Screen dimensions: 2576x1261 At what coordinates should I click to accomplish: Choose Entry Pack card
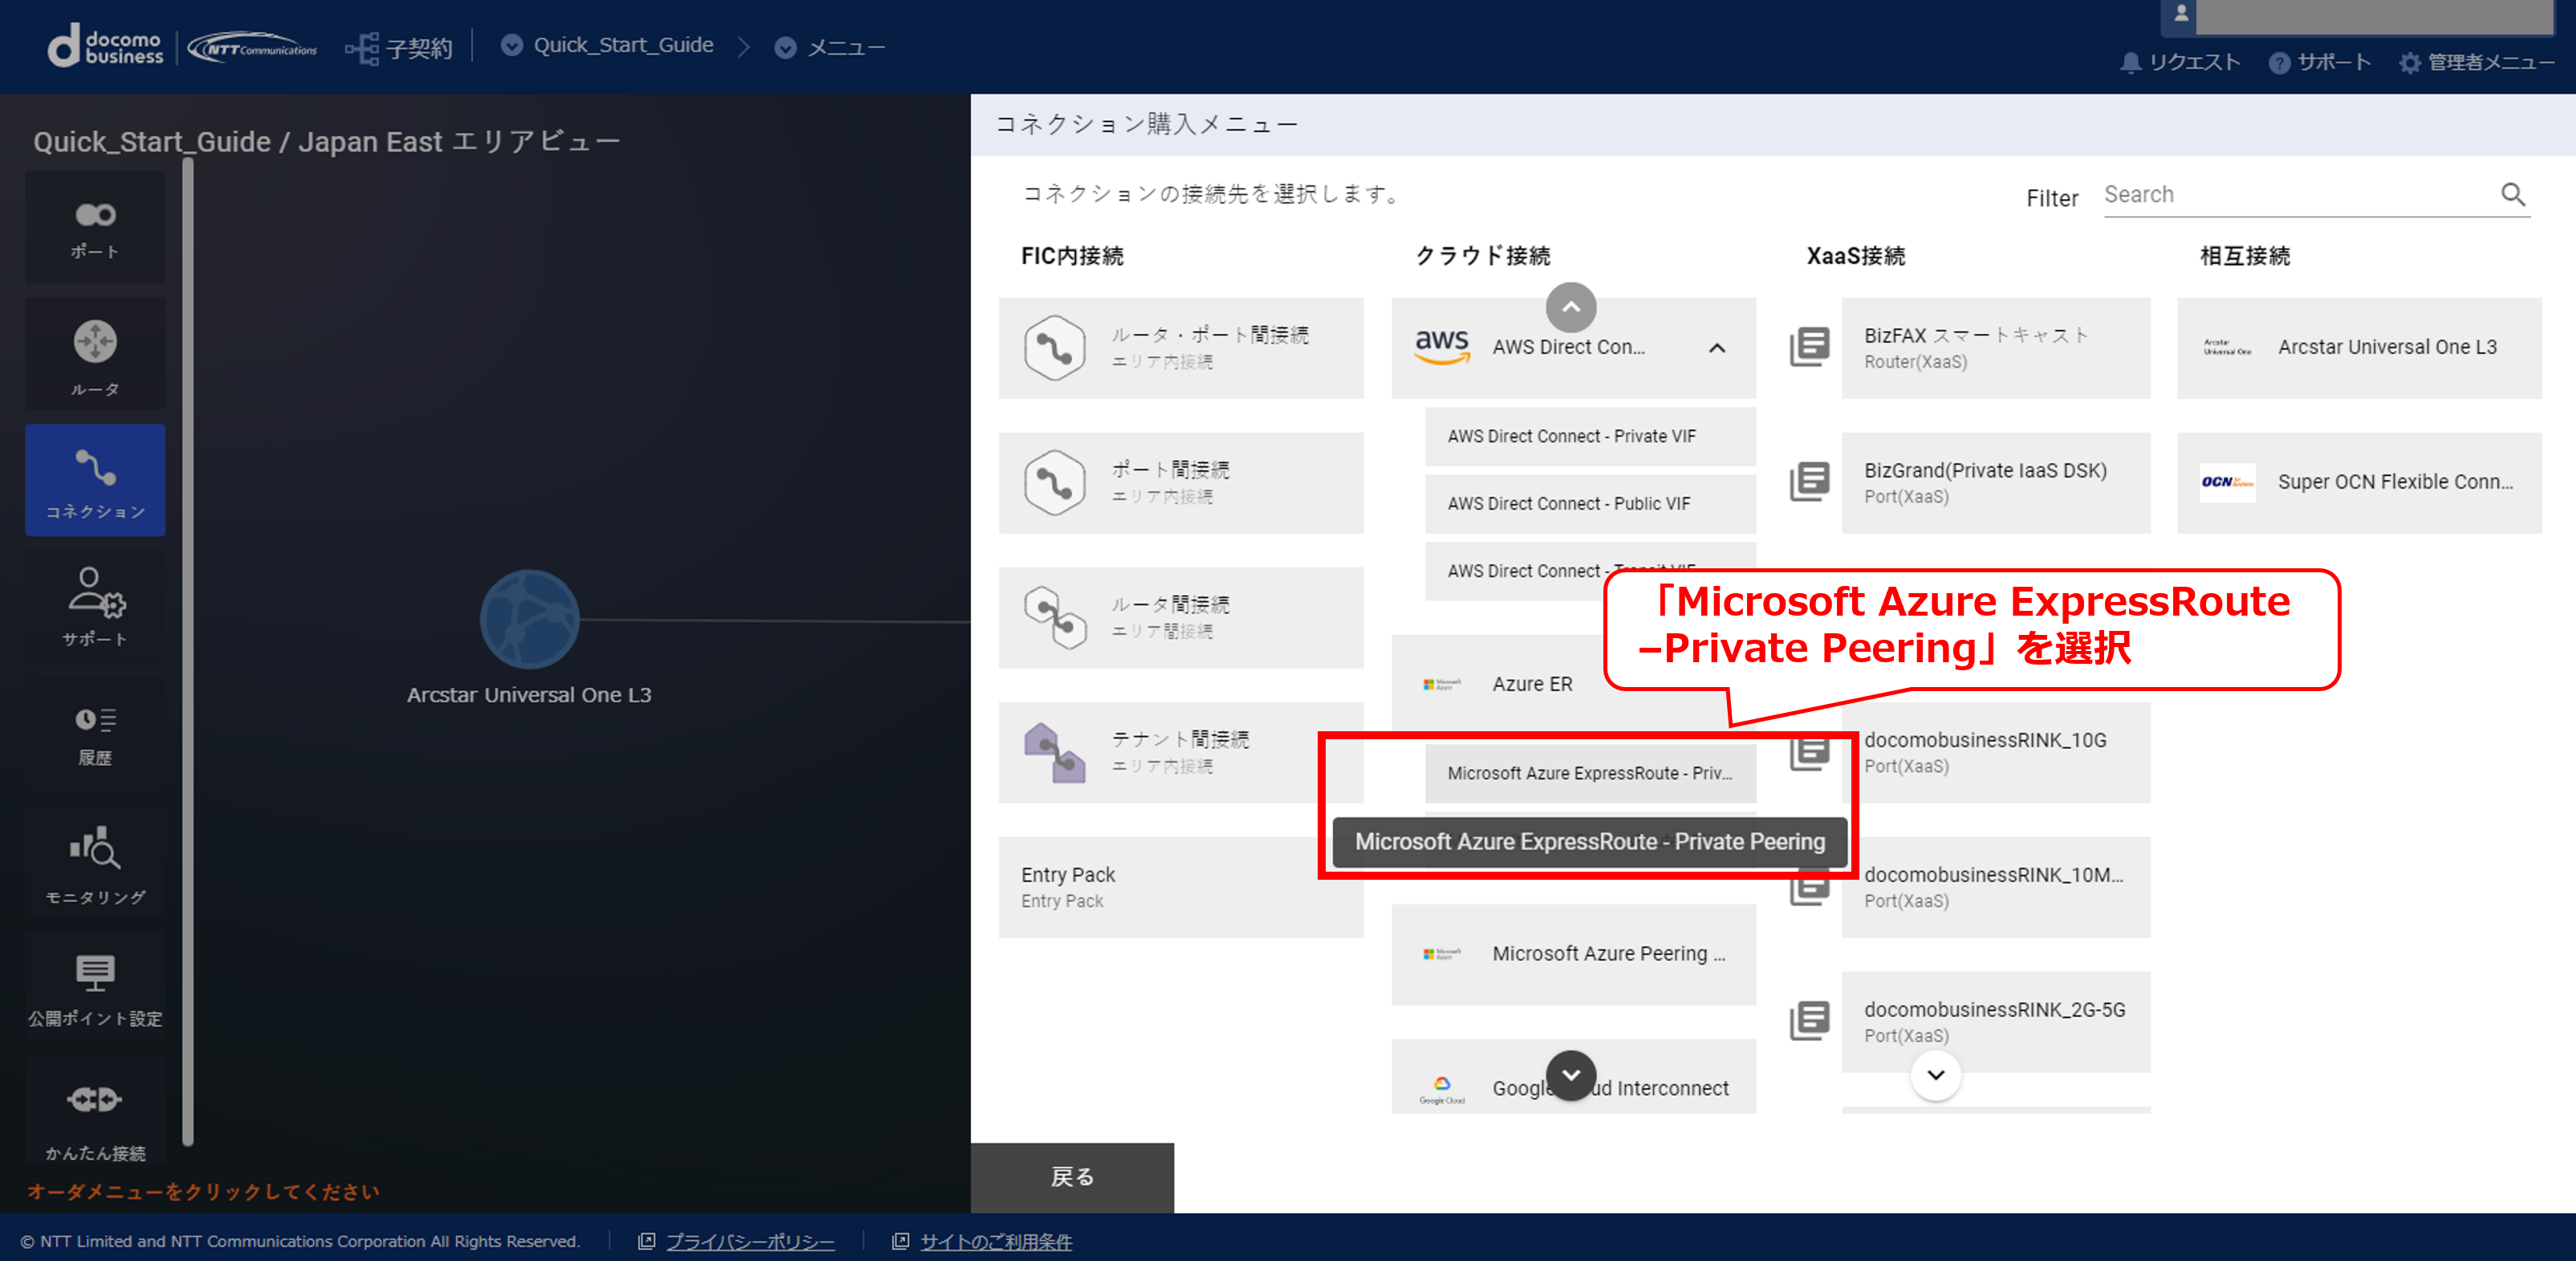(1180, 887)
